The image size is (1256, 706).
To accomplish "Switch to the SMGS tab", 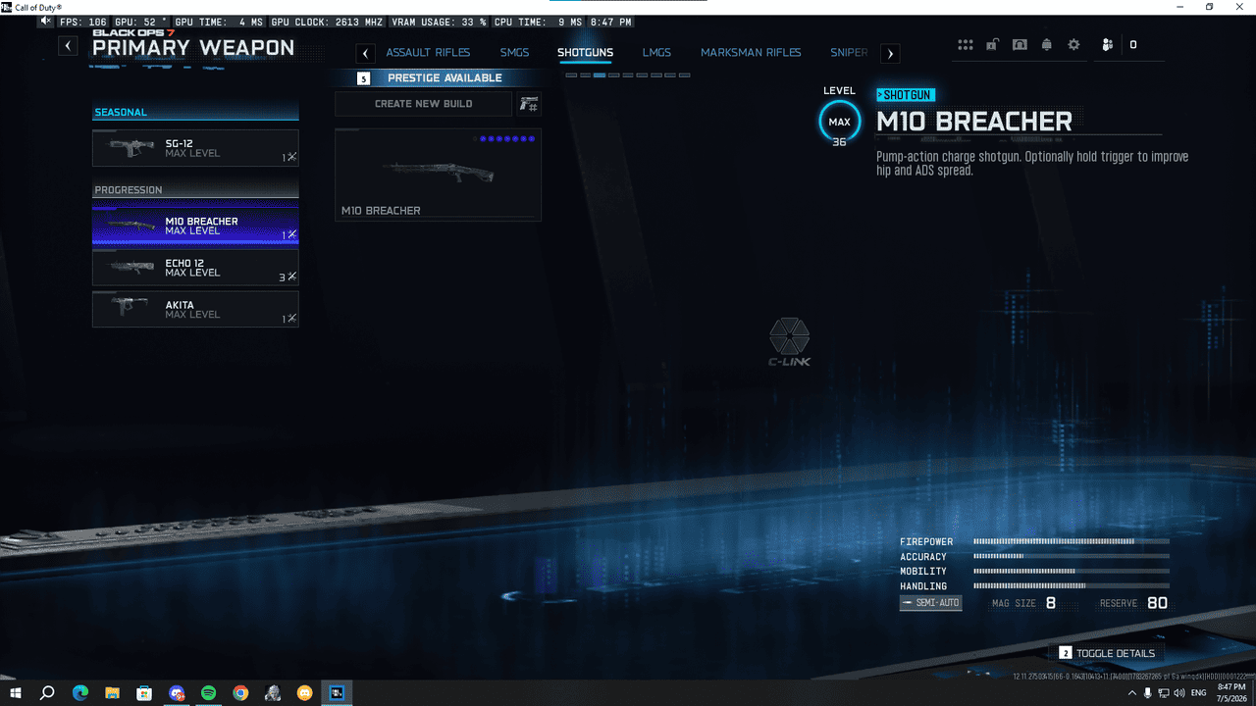I will pos(514,53).
